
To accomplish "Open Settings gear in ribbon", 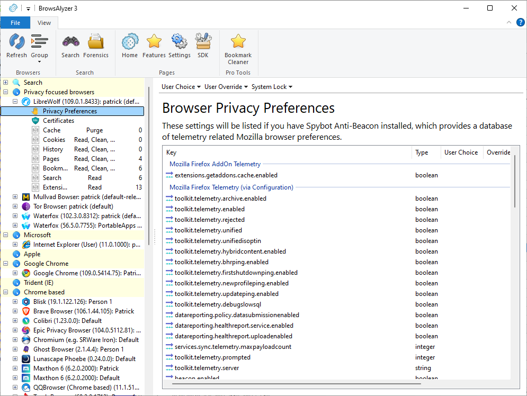I will click(179, 46).
